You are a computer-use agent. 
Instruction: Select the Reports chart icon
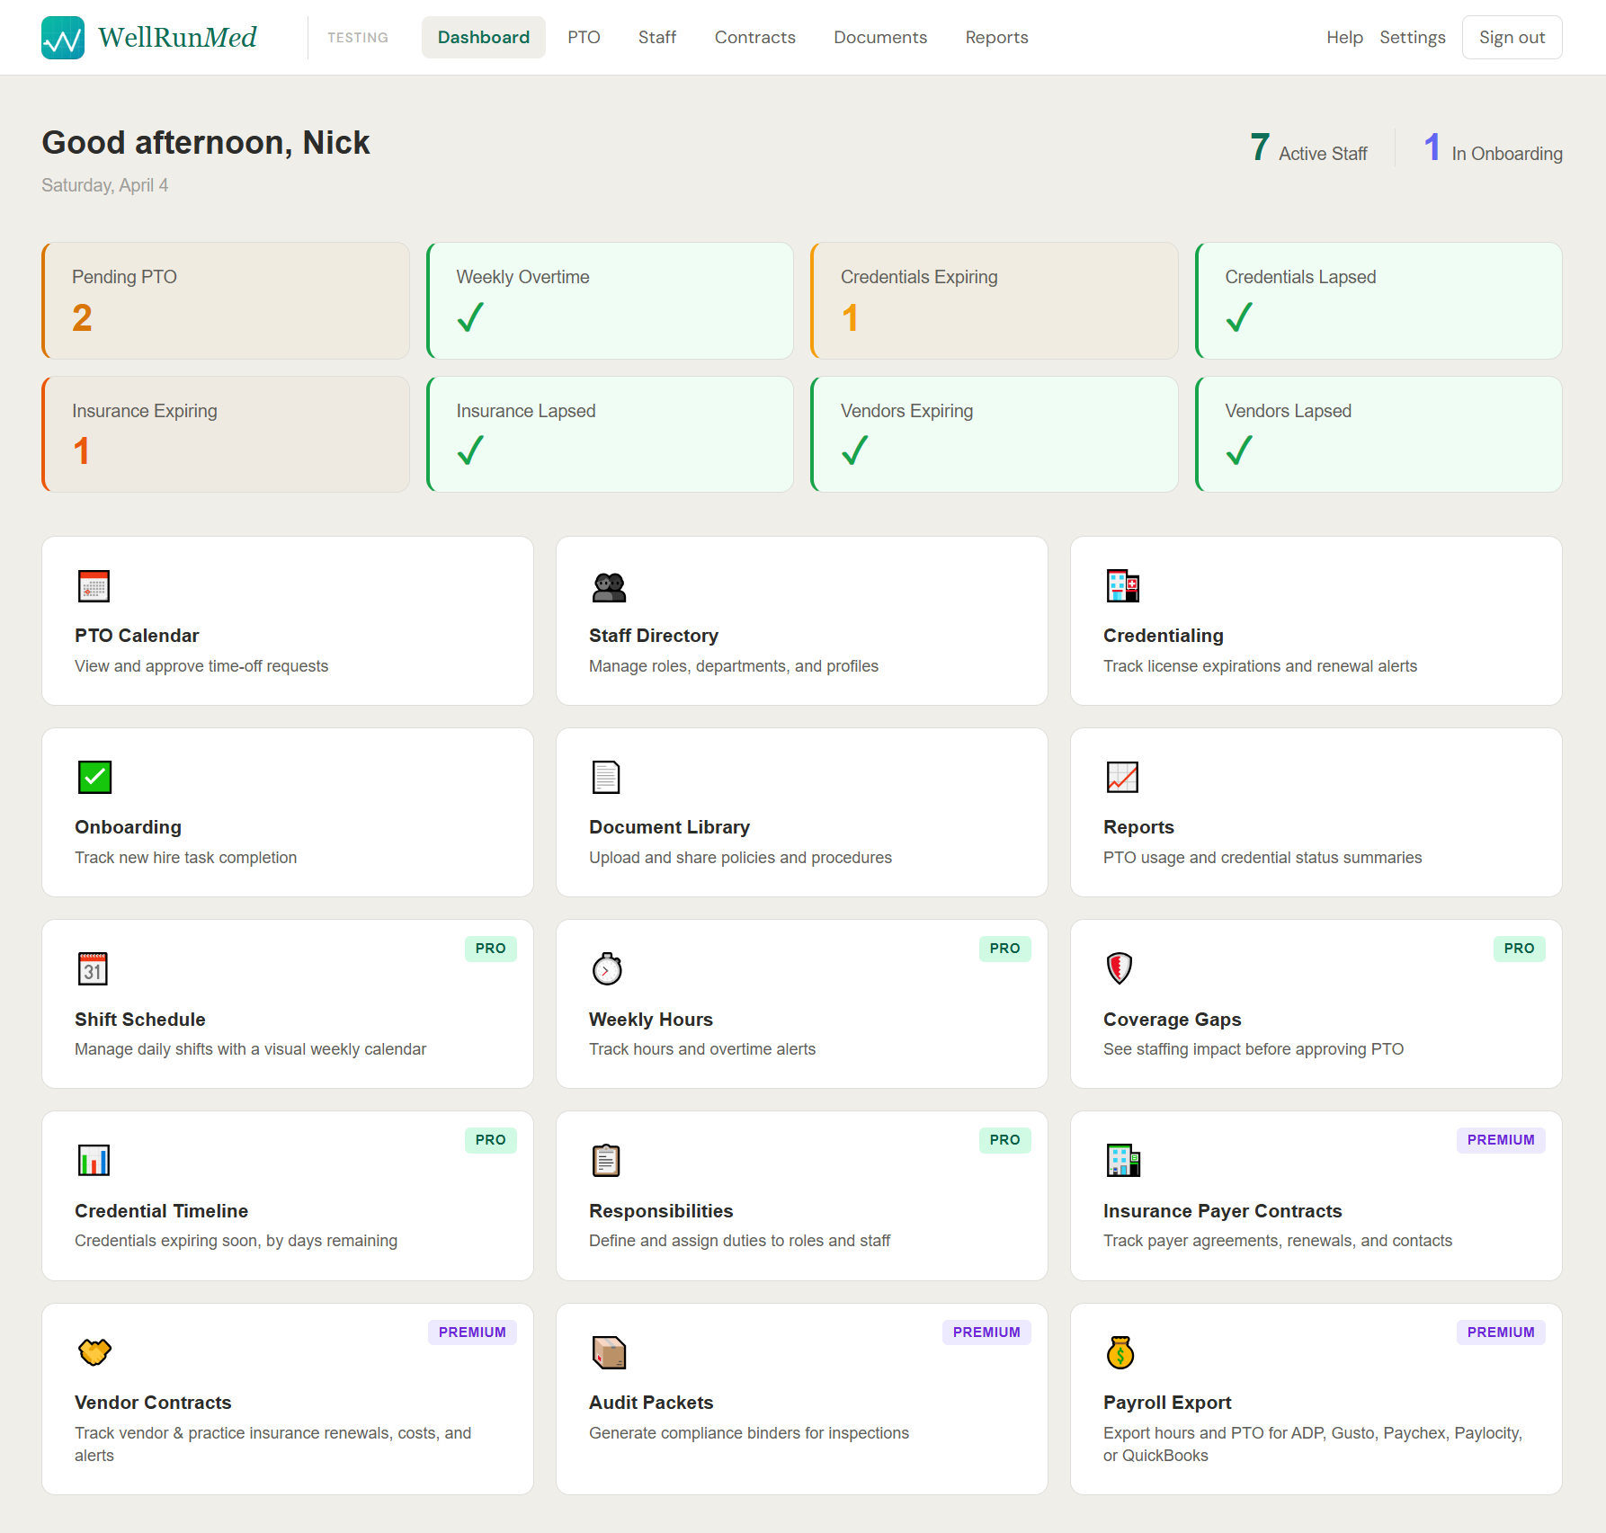(x=1121, y=777)
